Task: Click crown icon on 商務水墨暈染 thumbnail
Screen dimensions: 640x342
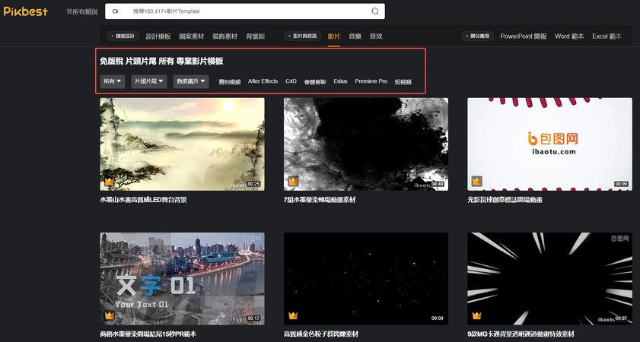Action: point(109,315)
